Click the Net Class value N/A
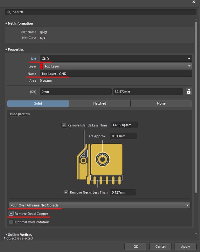This screenshot has width=200, height=252. click(43, 38)
